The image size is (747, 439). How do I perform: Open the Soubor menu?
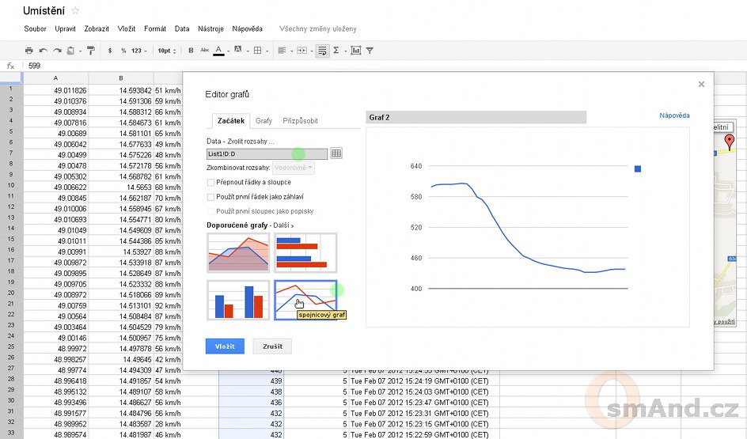click(x=36, y=28)
